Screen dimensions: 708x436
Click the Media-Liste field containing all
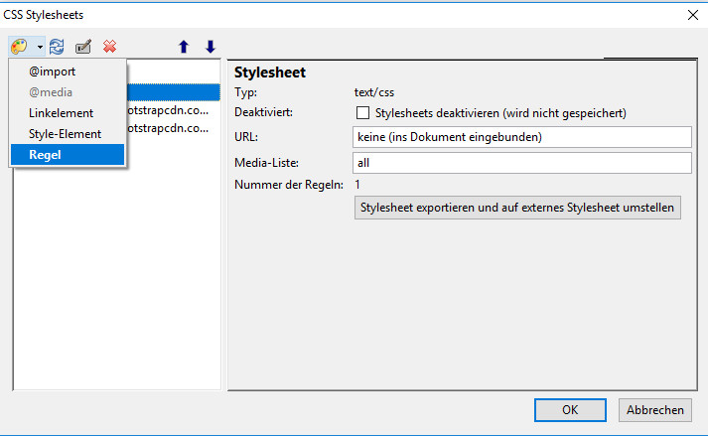521,162
